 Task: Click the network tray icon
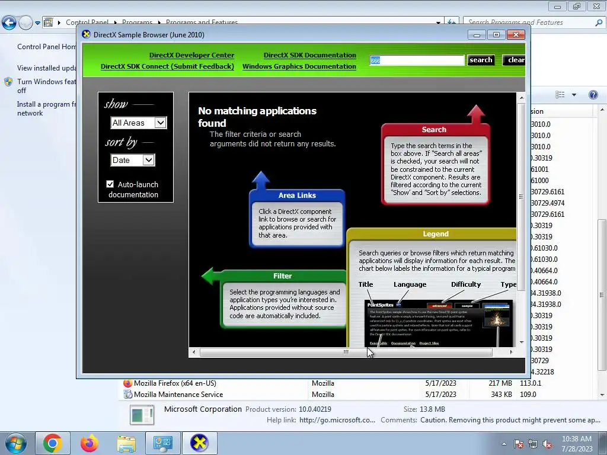coord(533,444)
